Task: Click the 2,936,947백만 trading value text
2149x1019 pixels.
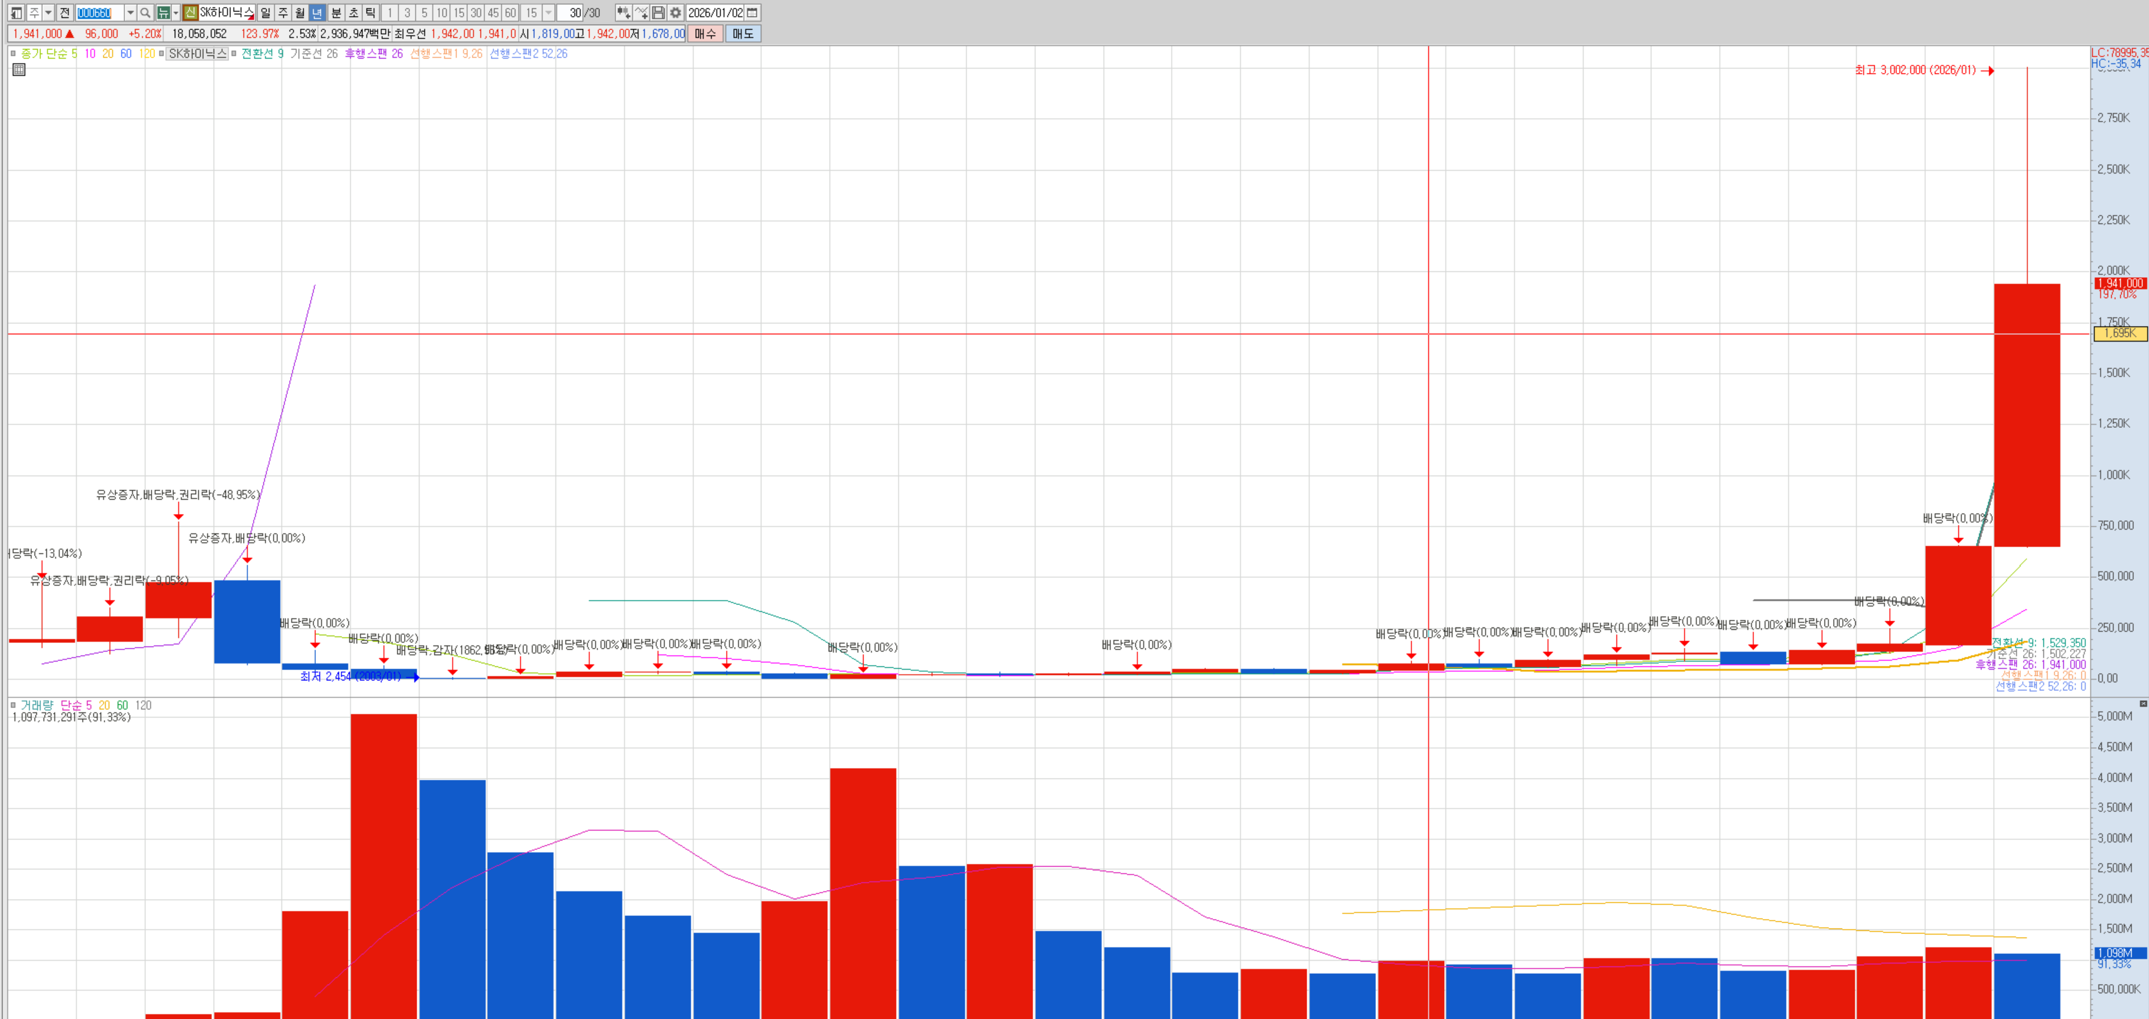Action: pos(355,33)
